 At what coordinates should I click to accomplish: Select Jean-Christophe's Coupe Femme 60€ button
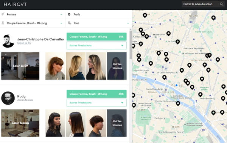point(96,37)
